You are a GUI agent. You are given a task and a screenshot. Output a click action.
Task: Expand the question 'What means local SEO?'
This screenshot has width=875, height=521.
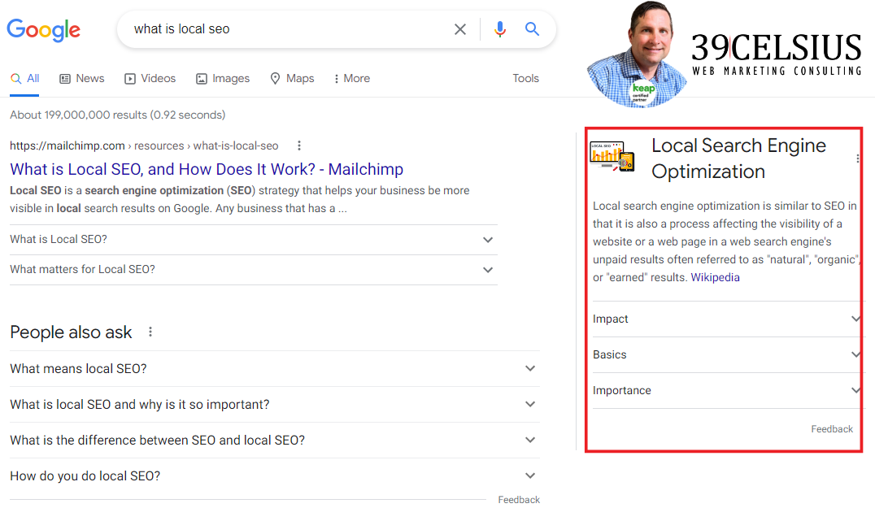[x=275, y=369]
